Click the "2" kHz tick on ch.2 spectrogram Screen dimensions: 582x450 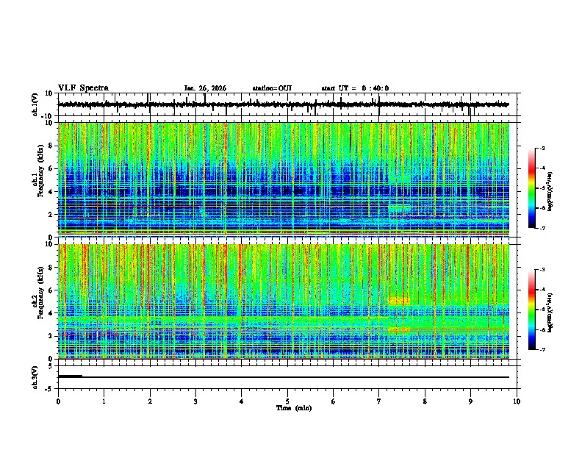(x=51, y=336)
